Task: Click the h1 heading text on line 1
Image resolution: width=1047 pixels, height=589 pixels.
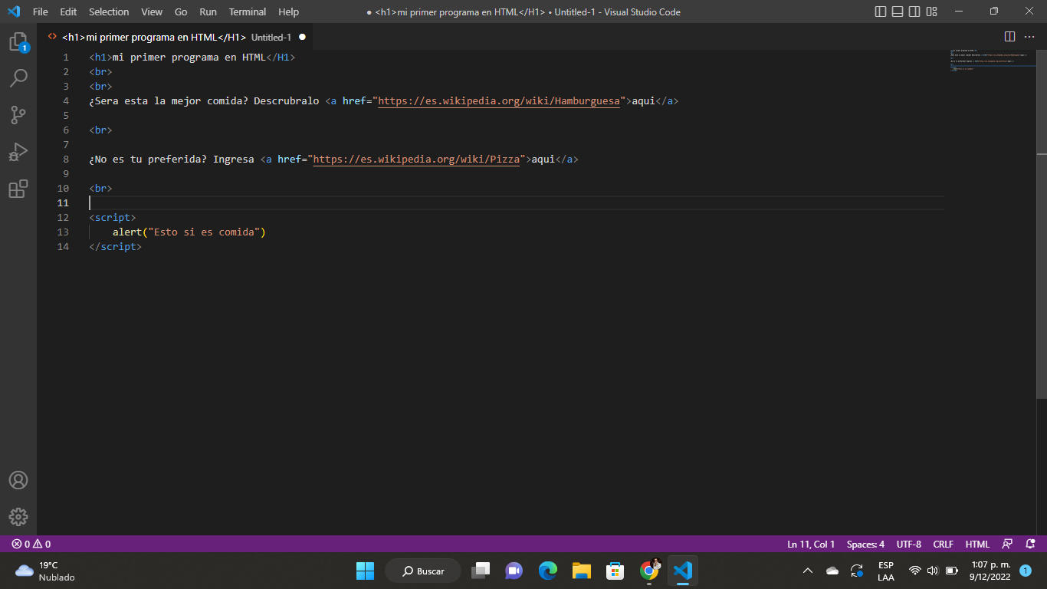Action: [x=189, y=57]
